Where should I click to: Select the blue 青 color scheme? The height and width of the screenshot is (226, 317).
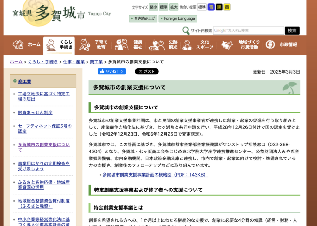click(211, 7)
